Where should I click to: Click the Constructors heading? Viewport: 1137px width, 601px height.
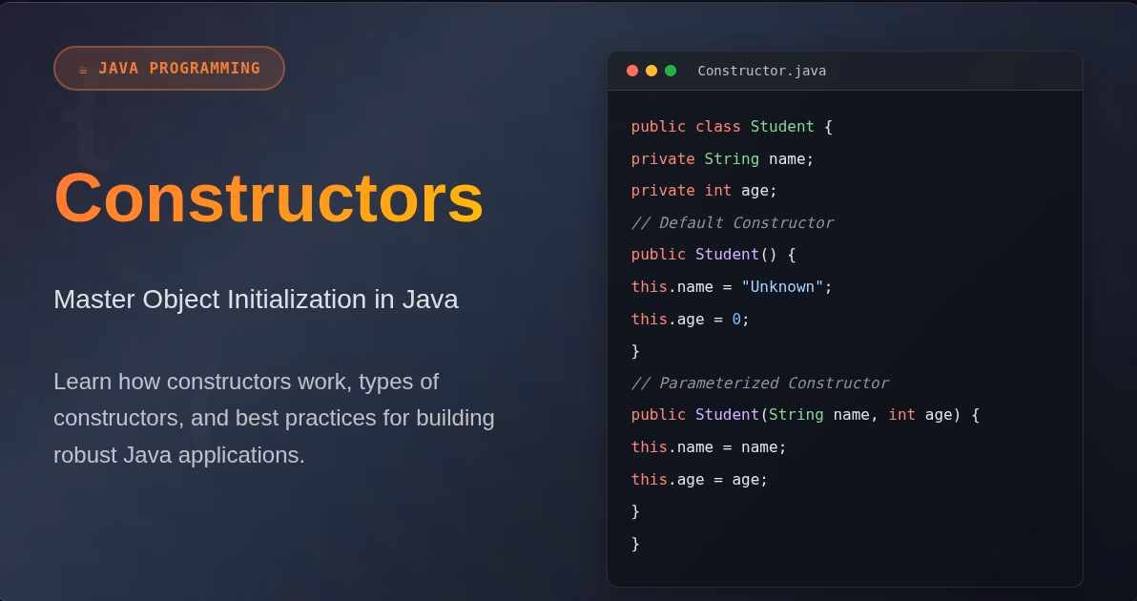pyautogui.click(x=268, y=197)
